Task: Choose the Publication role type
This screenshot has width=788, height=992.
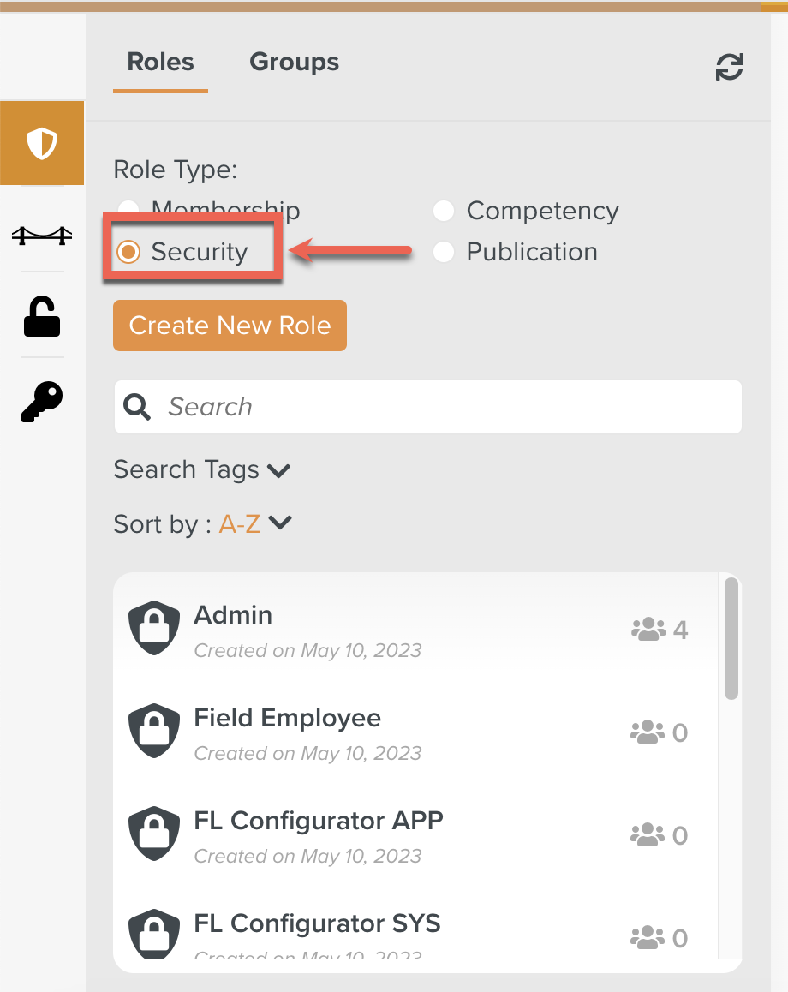Action: 444,252
